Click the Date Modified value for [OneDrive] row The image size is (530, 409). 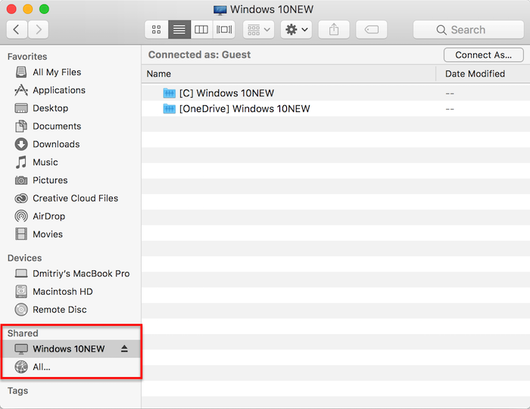point(450,109)
